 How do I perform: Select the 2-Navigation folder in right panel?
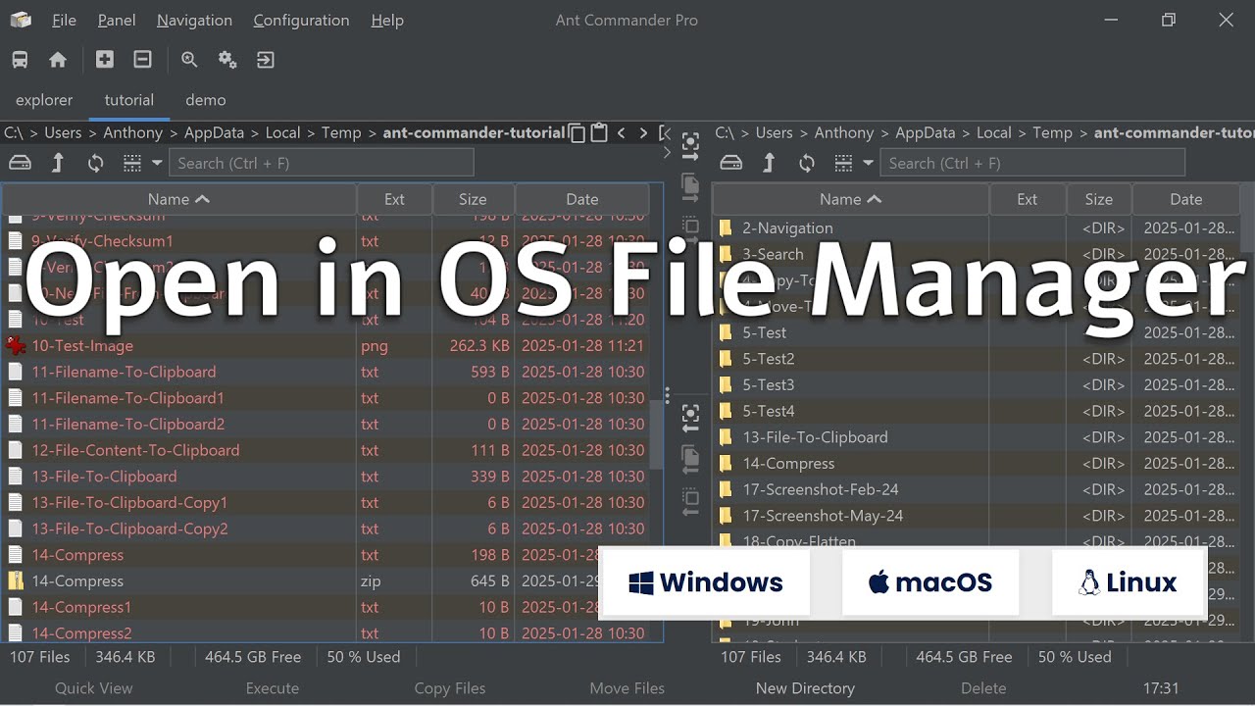pos(977,227)
